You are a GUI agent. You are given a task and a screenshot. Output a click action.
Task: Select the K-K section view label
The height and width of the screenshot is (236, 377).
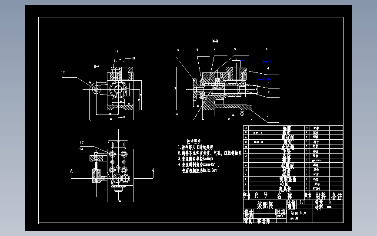(x=97, y=66)
